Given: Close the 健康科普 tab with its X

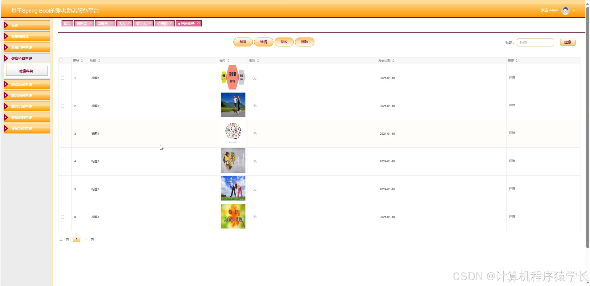Looking at the screenshot, I should coord(199,23).
